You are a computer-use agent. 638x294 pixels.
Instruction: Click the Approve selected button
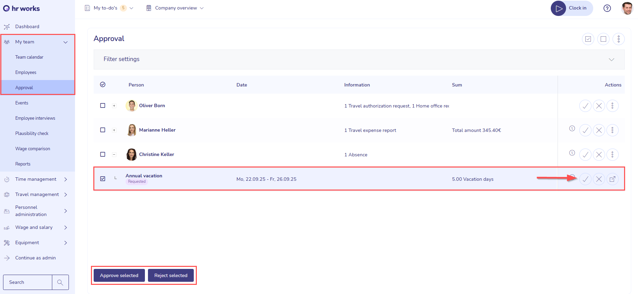click(x=119, y=275)
